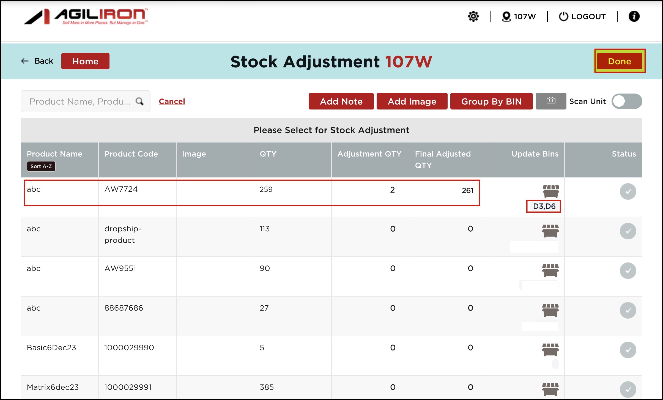Viewport: 663px width, 400px height.
Task: Click Sort A-Z under Product Name
Action: click(x=41, y=166)
